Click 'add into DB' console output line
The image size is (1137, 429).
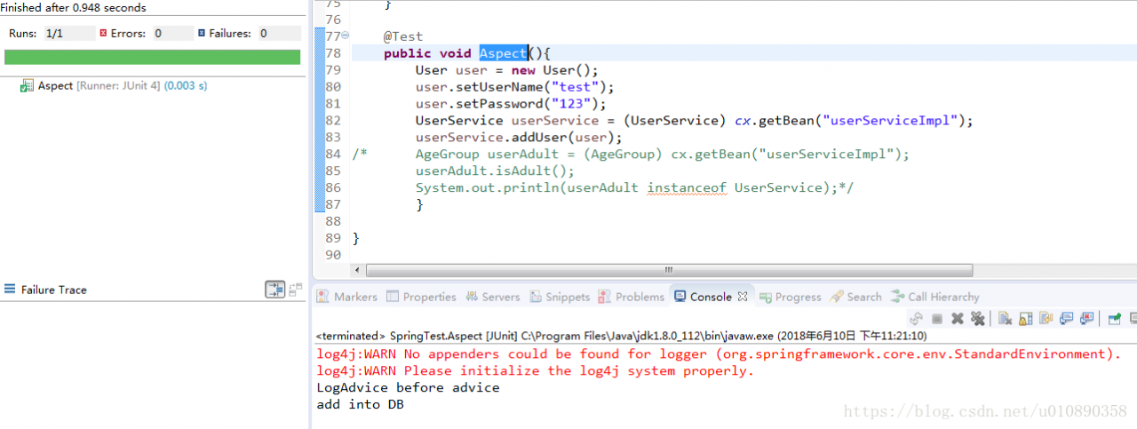point(361,404)
